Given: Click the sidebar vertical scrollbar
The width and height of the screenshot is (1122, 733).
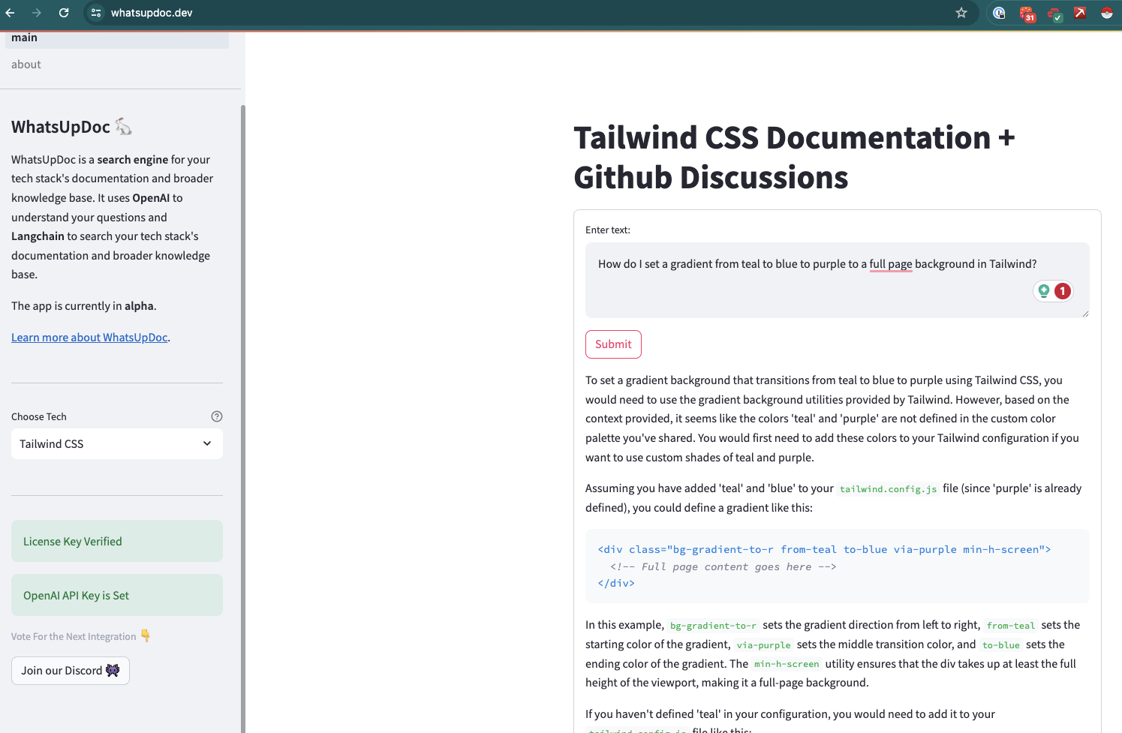Looking at the screenshot, I should pyautogui.click(x=242, y=419).
